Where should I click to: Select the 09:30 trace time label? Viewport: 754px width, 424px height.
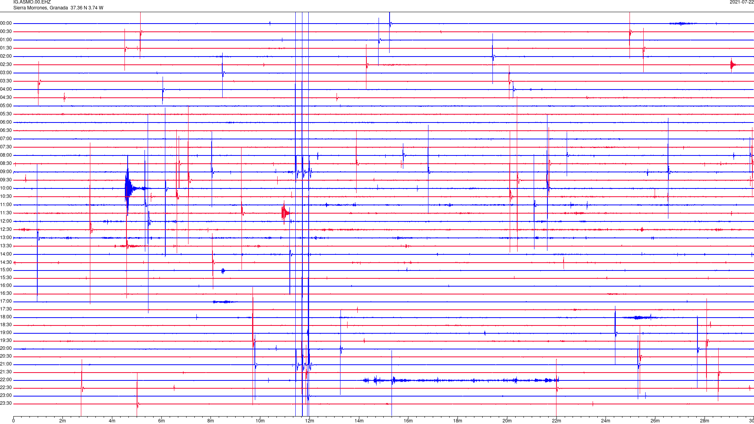pos(6,180)
